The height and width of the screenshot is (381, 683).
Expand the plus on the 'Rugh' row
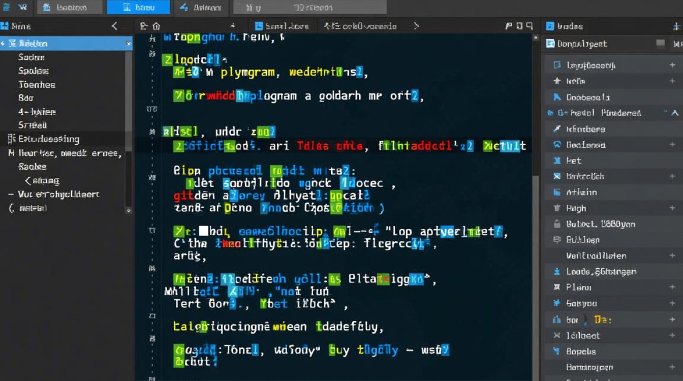pos(672,208)
